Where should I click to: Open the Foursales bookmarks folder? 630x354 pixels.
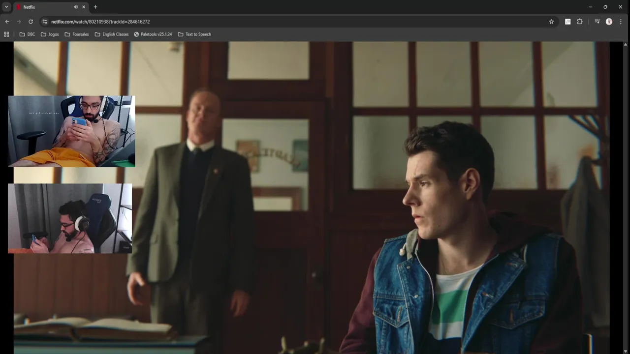pos(77,34)
